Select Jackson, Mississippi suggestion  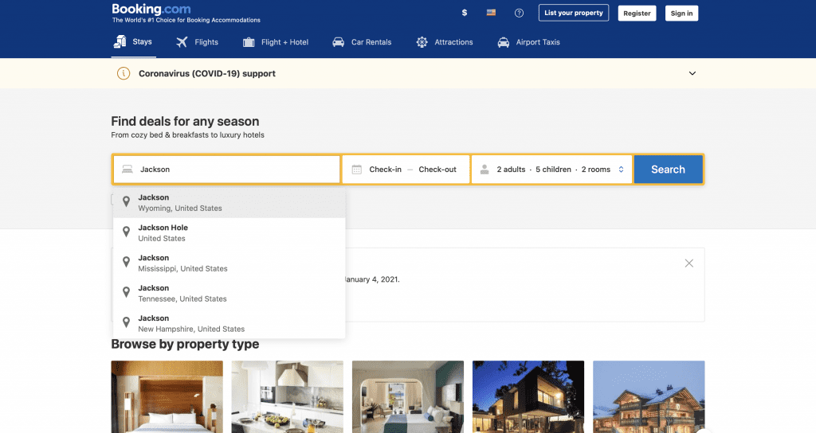[229, 263]
